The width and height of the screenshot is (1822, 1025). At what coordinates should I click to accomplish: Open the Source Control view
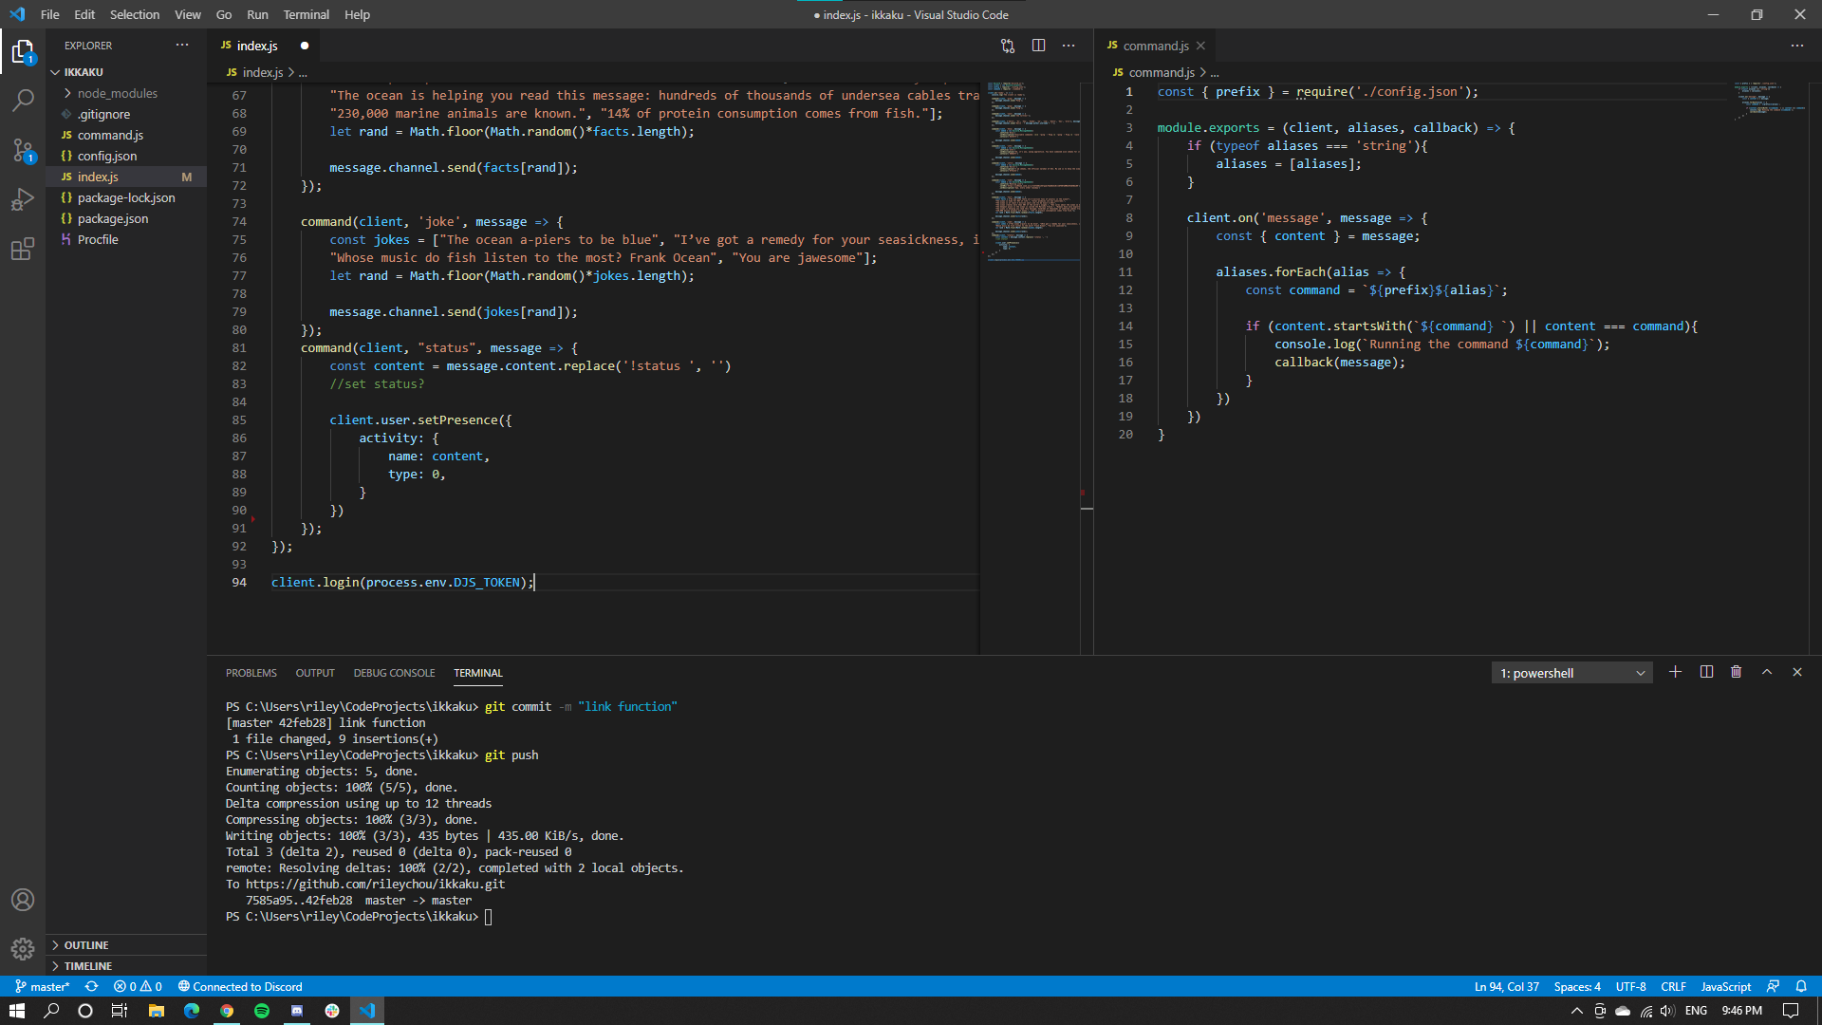pyautogui.click(x=23, y=150)
